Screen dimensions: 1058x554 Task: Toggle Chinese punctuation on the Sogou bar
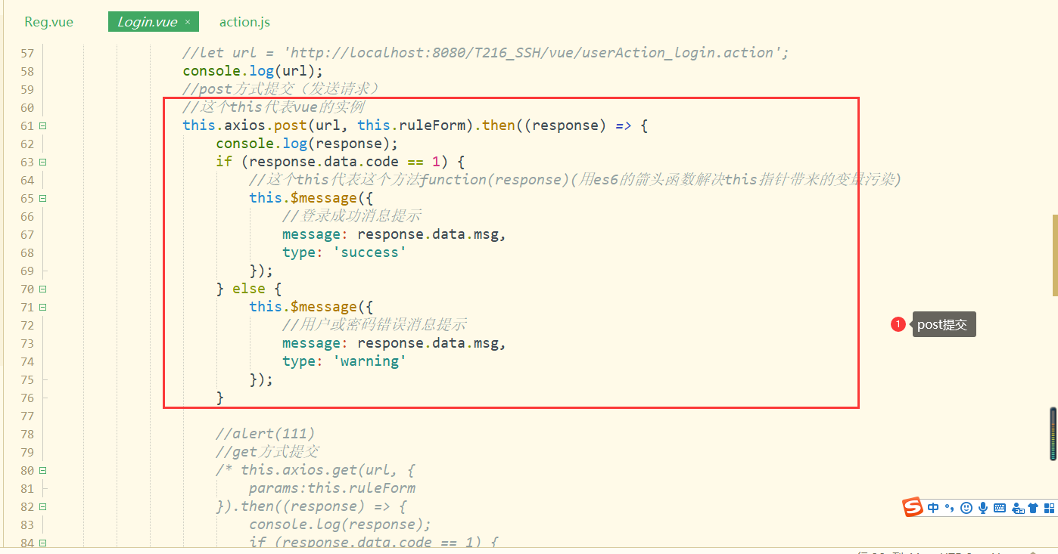949,508
